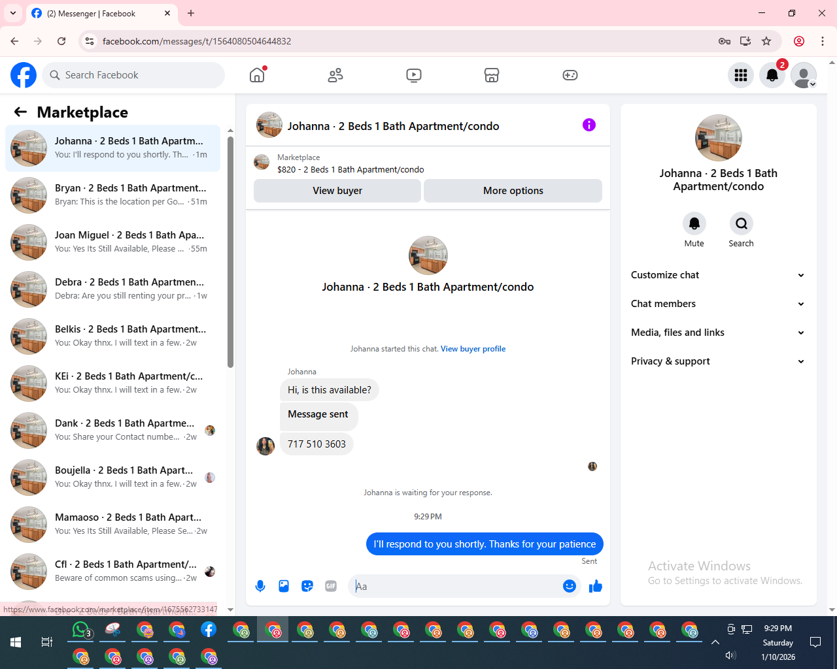Open the View buyer profile link
This screenshot has width=837, height=669.
coord(473,349)
